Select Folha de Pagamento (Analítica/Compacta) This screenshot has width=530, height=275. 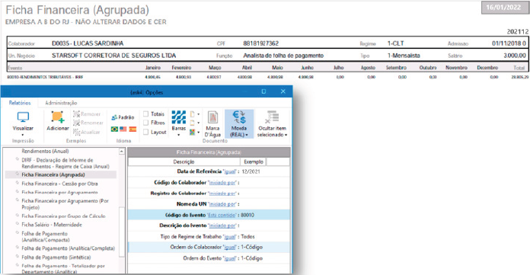pos(45,237)
